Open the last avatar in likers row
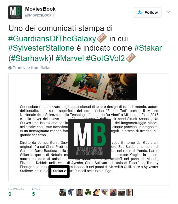 click(130, 192)
